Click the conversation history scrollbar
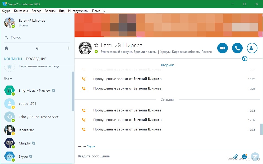This screenshot has width=263, height=164. click(x=261, y=129)
